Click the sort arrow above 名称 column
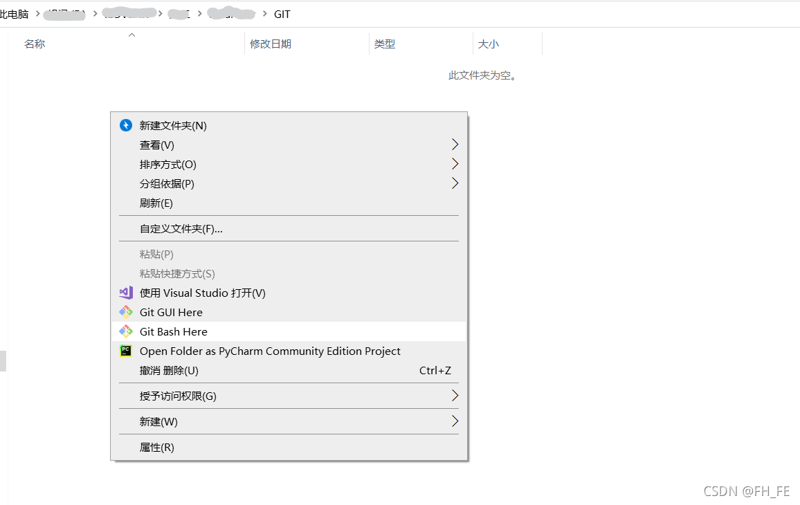Viewport: 800px width, 505px height. click(131, 35)
